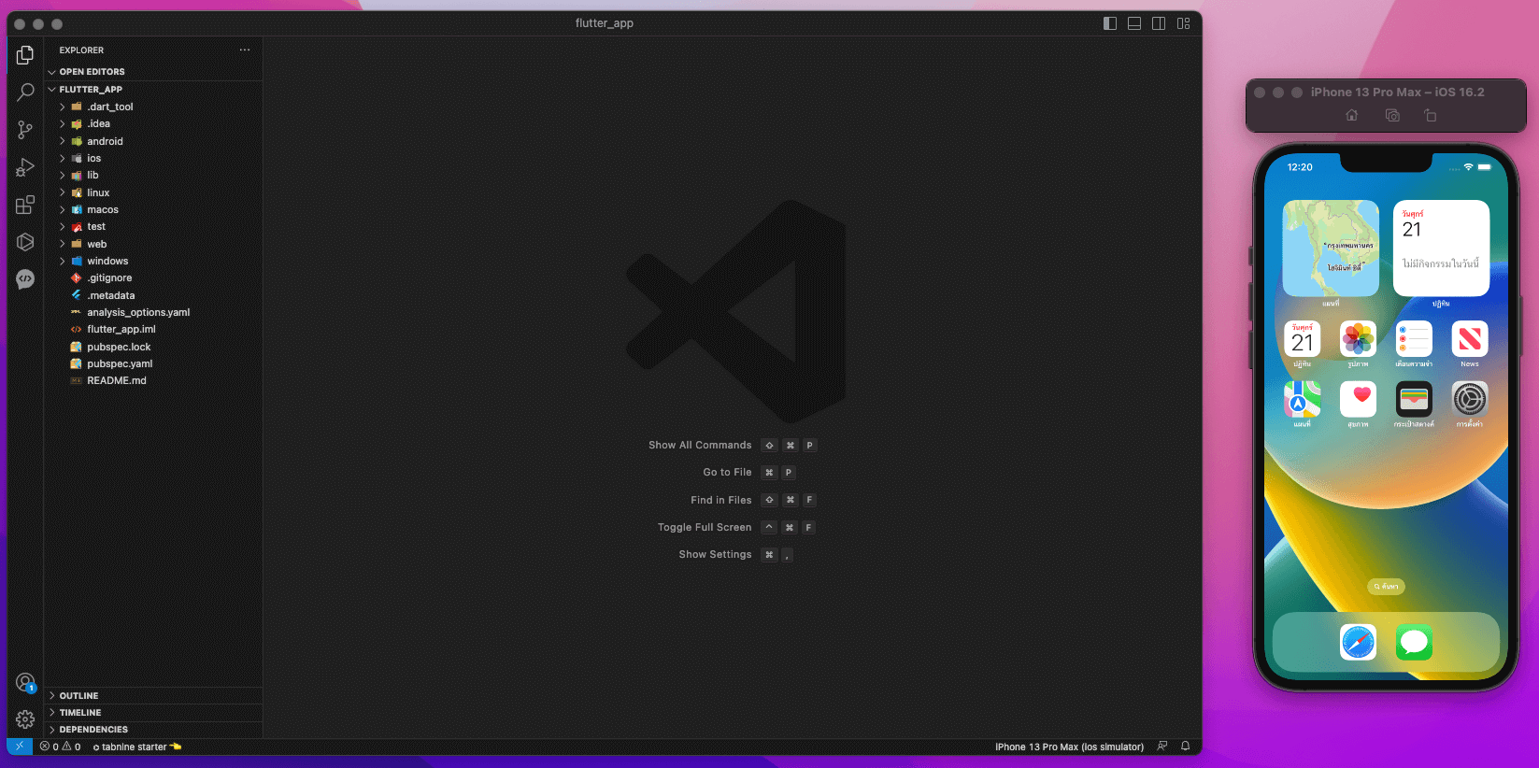Open the Run and Debug view
The image size is (1539, 768).
click(25, 167)
